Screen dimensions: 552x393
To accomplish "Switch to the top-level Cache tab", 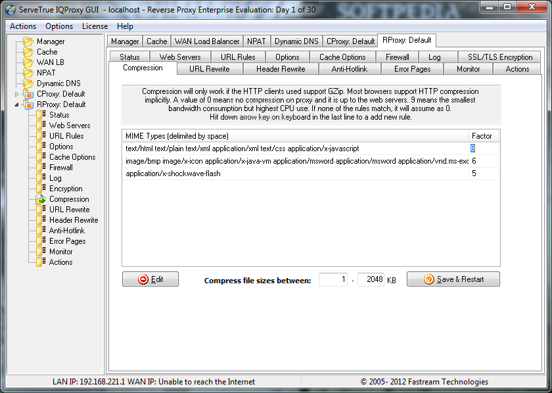I will (x=156, y=41).
